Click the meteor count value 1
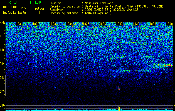175x111 pixels. [x=40, y=13]
